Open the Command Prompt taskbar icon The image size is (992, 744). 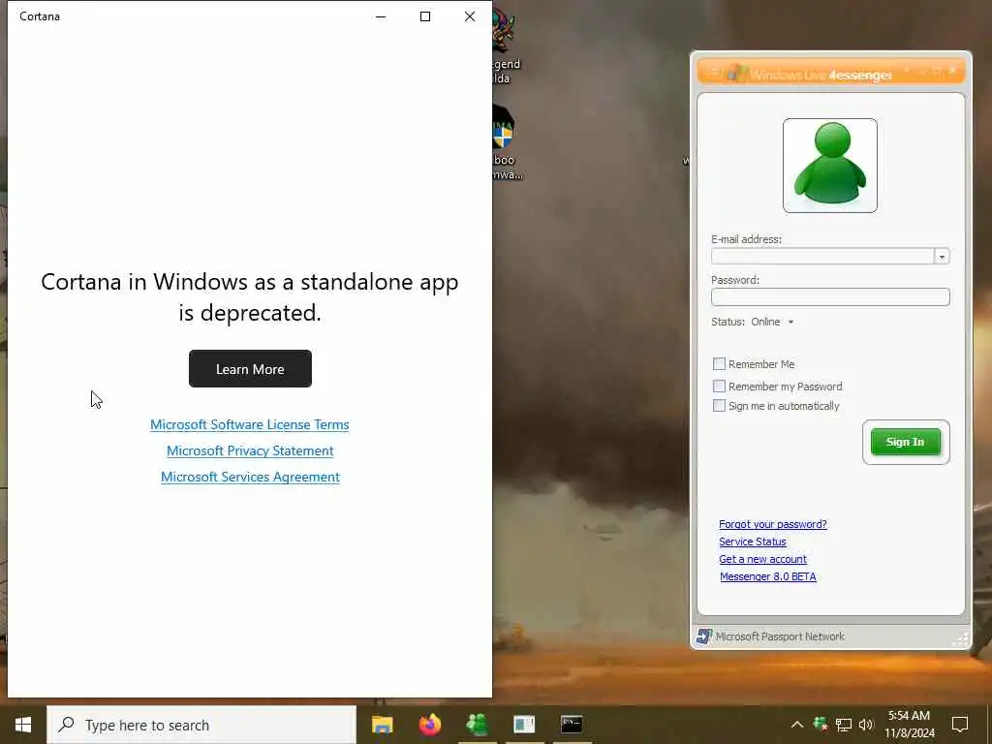(x=572, y=725)
